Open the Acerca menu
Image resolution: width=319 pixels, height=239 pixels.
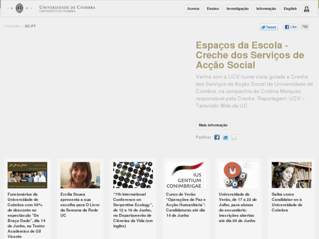click(x=193, y=9)
